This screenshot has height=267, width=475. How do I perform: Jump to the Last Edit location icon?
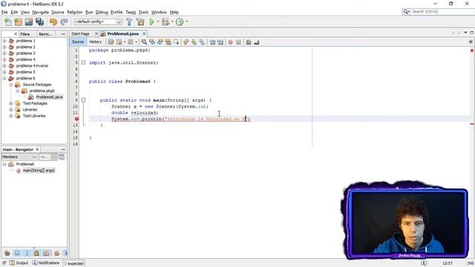[x=111, y=42]
